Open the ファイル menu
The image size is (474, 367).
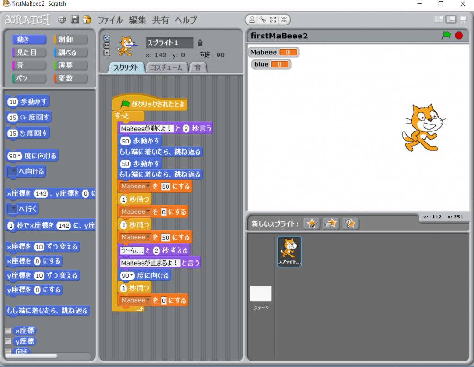[110, 20]
